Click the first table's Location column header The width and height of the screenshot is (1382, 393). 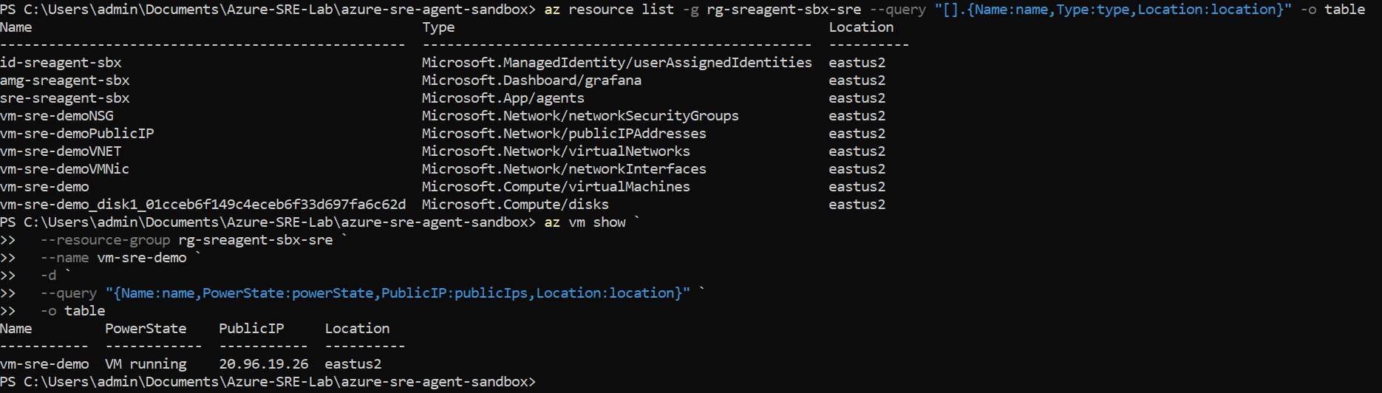point(861,27)
